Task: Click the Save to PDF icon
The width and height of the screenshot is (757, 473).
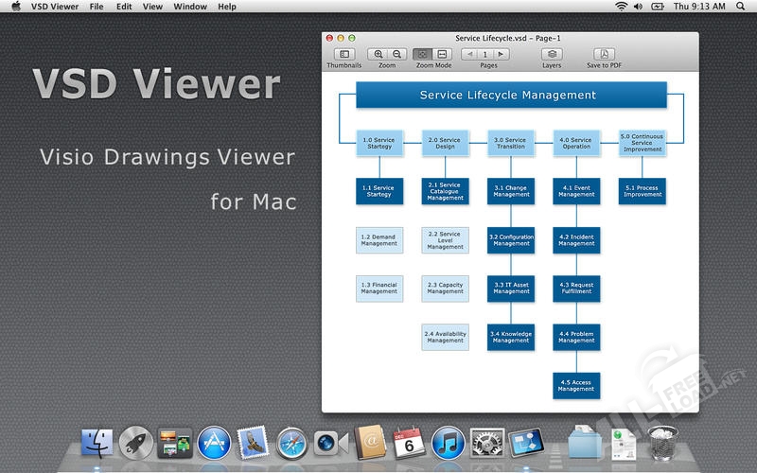Action: (604, 55)
